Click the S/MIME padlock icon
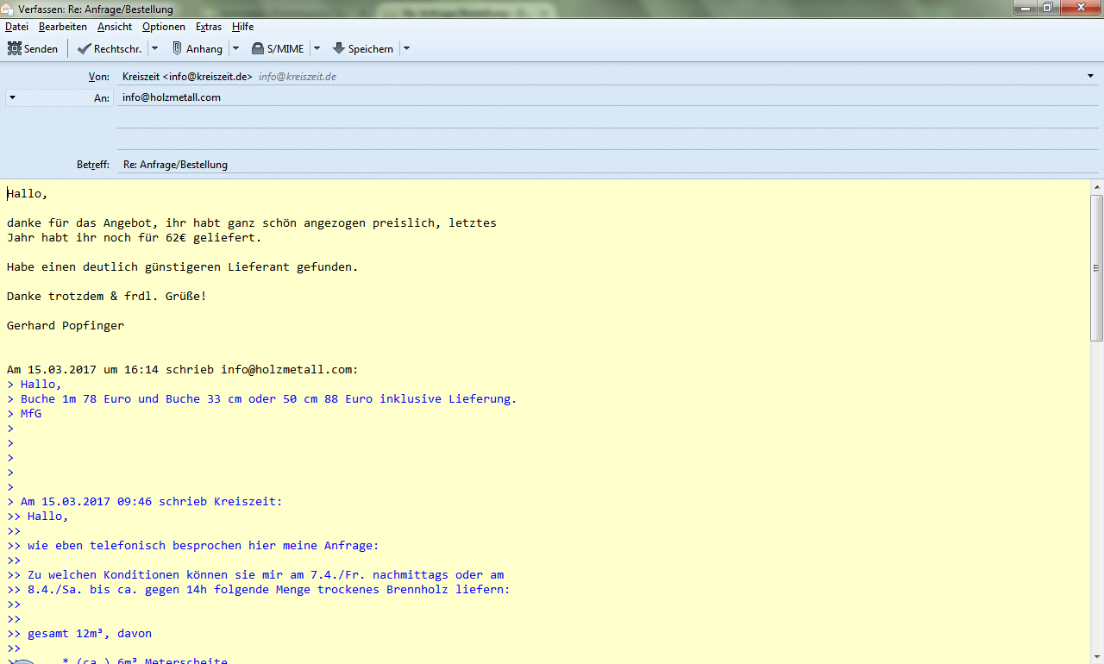1104x664 pixels. [257, 49]
